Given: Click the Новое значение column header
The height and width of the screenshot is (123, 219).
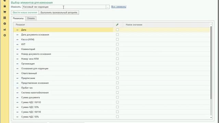Looking at the screenshot, I should 166,25.
